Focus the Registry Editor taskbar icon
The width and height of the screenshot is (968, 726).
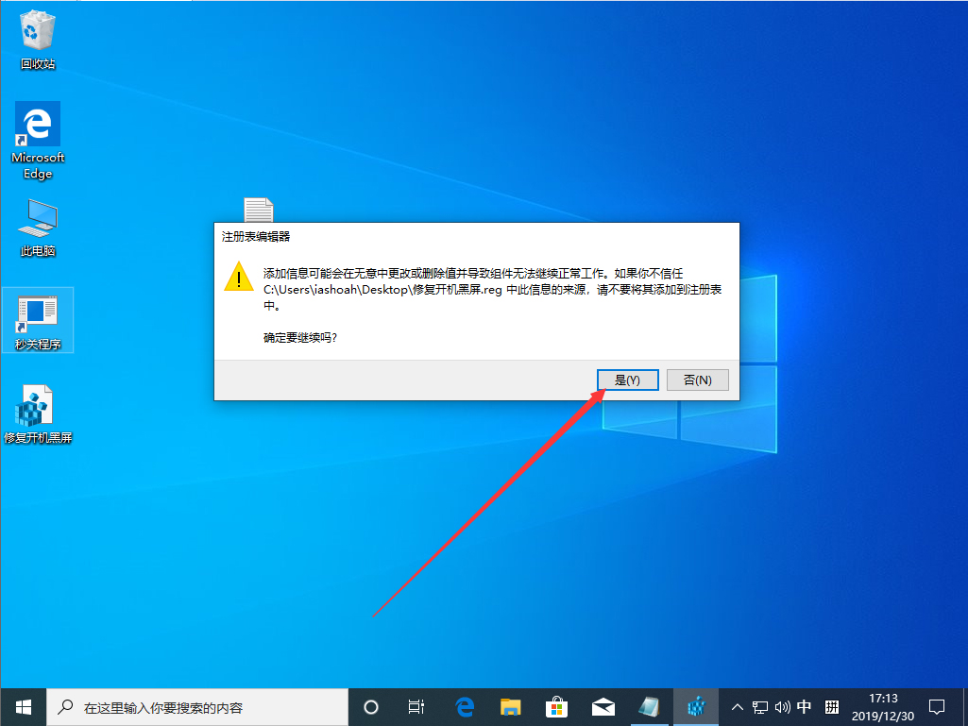pyautogui.click(x=696, y=706)
